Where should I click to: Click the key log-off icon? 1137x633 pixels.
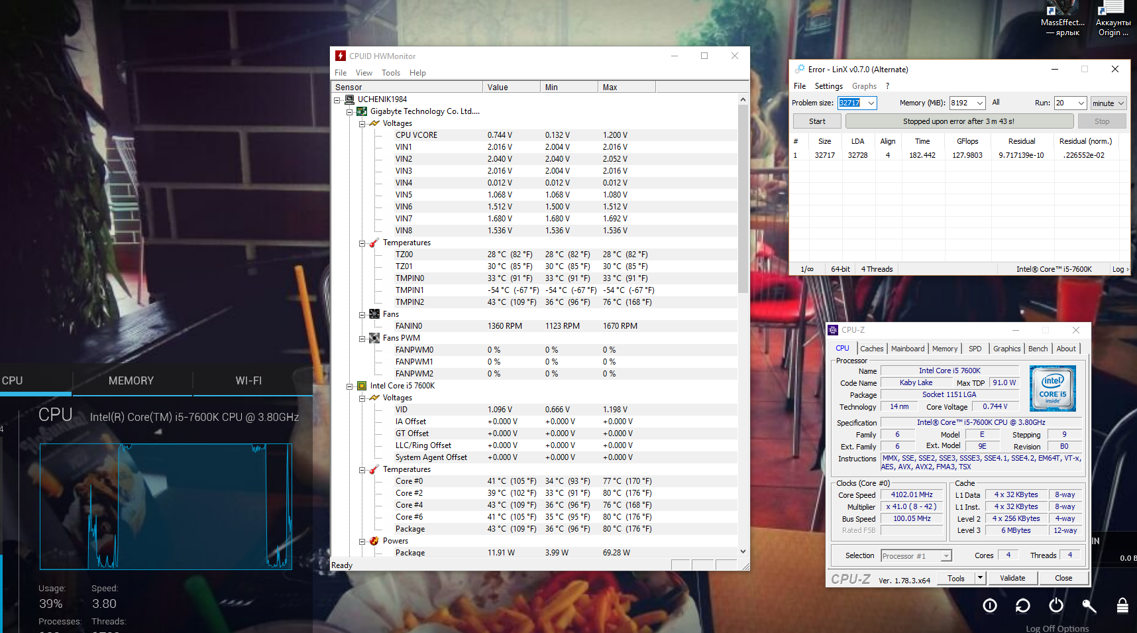(1089, 605)
